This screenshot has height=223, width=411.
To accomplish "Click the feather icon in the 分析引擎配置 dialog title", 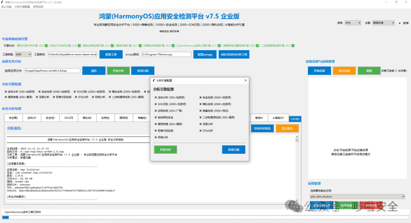I will [154, 80].
